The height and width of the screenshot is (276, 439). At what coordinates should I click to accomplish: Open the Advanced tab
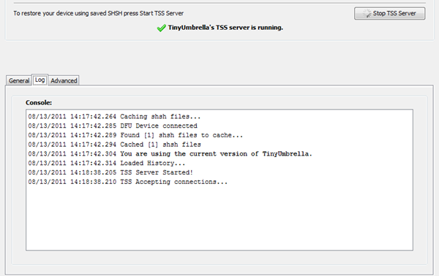click(64, 81)
